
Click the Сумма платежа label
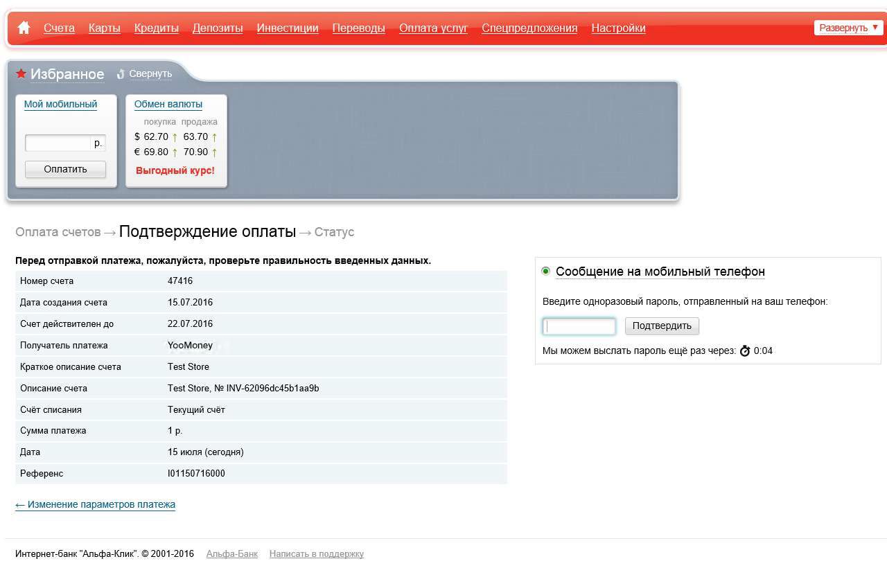pyautogui.click(x=53, y=431)
